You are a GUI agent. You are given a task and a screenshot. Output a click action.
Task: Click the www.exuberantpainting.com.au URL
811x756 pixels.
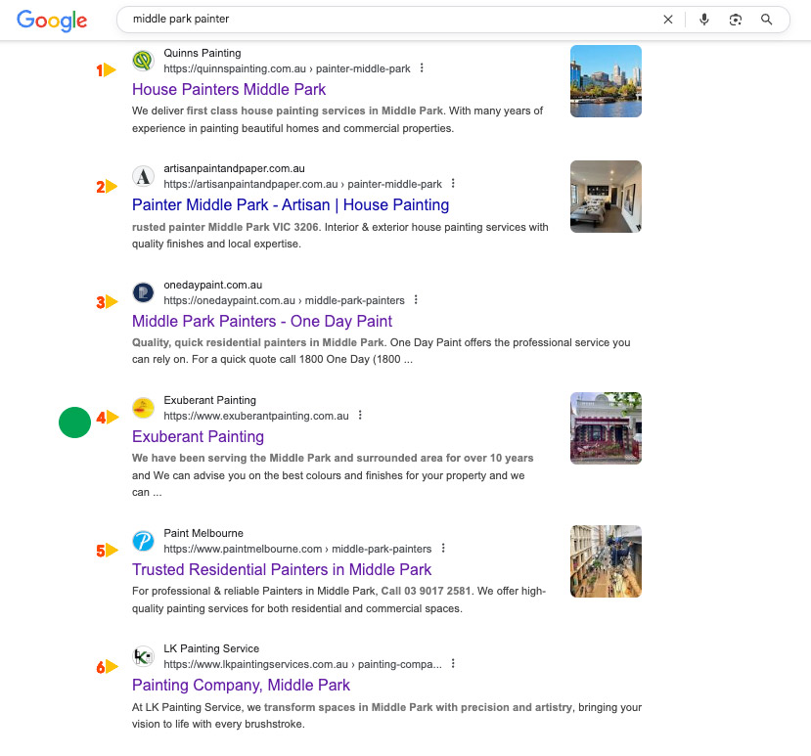pyautogui.click(x=256, y=416)
